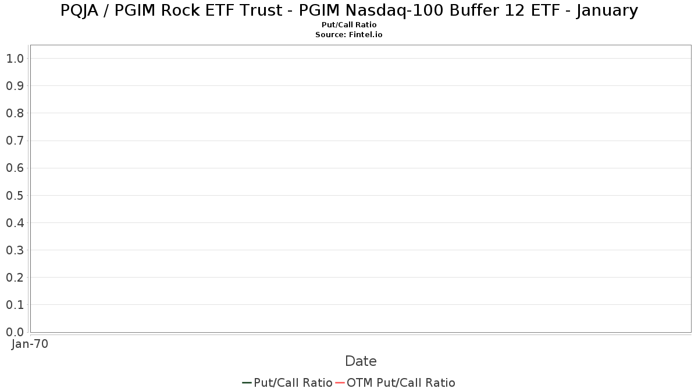Click the 0.3 y-axis label
Screen dimensions: 698x392
point(15,250)
